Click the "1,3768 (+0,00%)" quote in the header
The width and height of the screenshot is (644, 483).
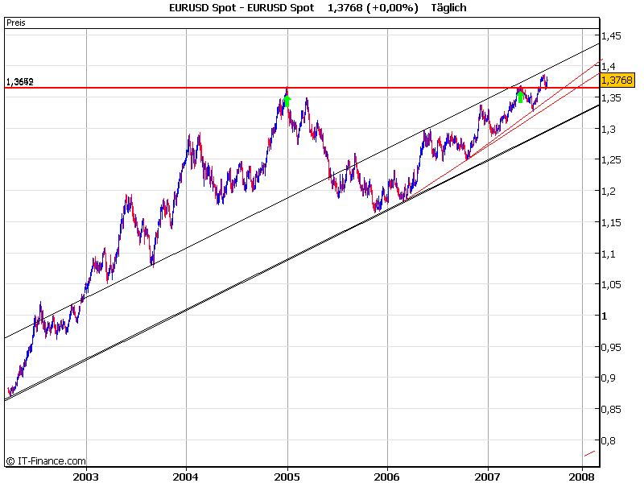pos(373,8)
